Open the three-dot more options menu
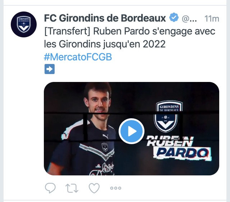The image size is (230, 202). pyautogui.click(x=116, y=188)
